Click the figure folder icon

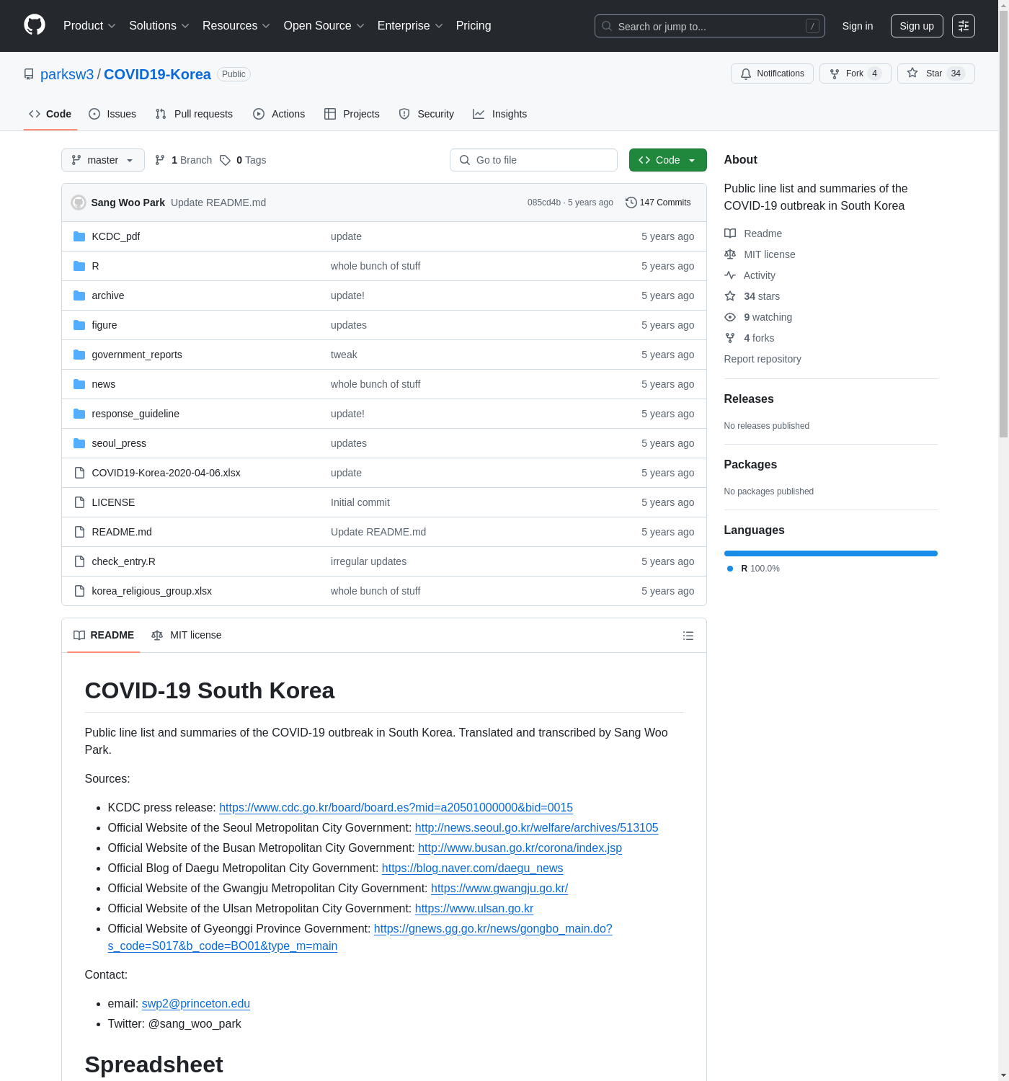(79, 325)
